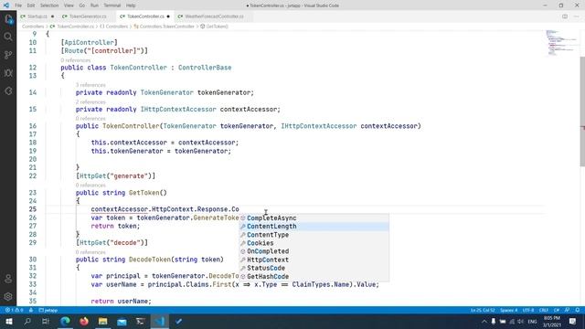Open the Terminal menu
585x329 pixels.
pyautogui.click(x=112, y=5)
